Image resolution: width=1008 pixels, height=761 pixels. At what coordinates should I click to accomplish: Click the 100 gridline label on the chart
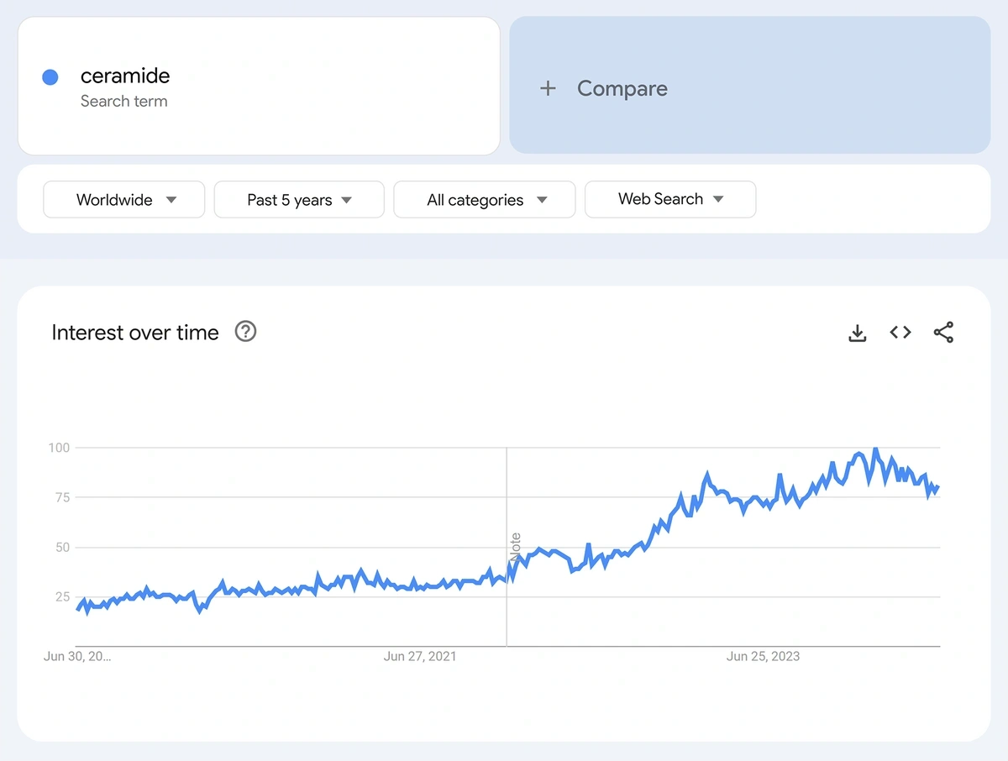coord(59,448)
